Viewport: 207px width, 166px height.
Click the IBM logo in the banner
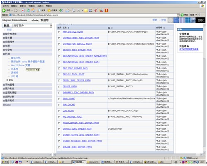[x=200, y=20]
